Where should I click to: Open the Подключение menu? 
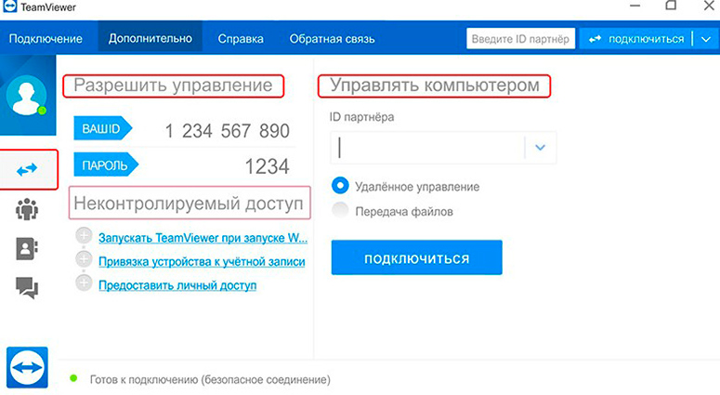point(46,38)
